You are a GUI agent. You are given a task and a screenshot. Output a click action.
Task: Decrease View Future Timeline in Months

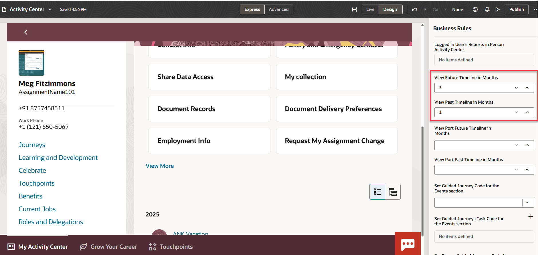pyautogui.click(x=516, y=88)
